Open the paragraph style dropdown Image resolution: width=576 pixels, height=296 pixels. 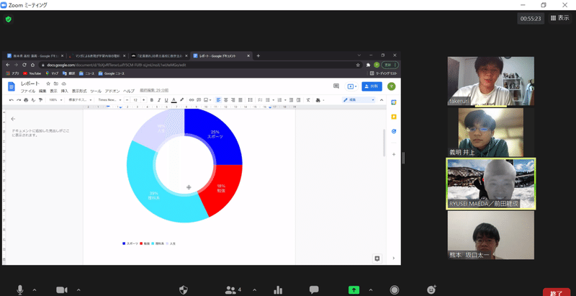click(x=80, y=100)
